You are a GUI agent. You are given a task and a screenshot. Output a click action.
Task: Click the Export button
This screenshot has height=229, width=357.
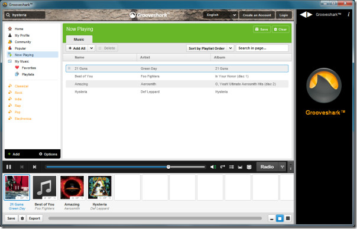point(35,218)
